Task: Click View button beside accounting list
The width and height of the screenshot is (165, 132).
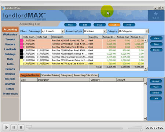Action: point(156,38)
